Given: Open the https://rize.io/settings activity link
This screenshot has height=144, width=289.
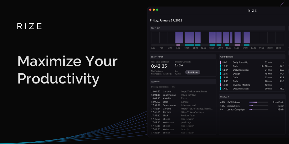Looking at the screenshot, I should pyautogui.click(x=192, y=112).
